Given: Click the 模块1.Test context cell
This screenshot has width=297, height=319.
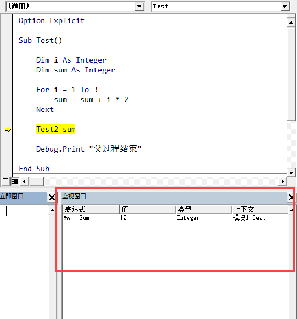Looking at the screenshot, I should pos(249,217).
